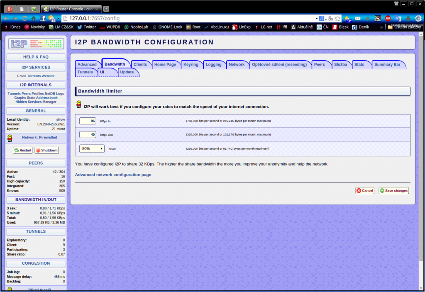Open the Update config tab
This screenshot has height=292, width=425.
[x=127, y=72]
